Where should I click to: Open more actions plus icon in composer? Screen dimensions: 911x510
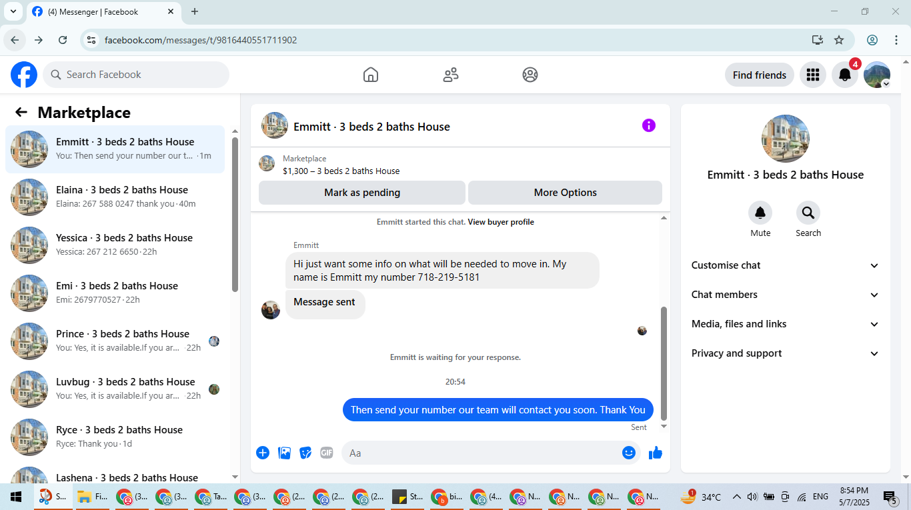coord(263,453)
